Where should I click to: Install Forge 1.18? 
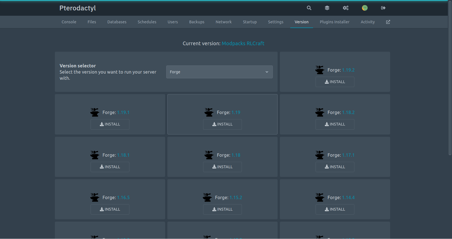point(222,167)
